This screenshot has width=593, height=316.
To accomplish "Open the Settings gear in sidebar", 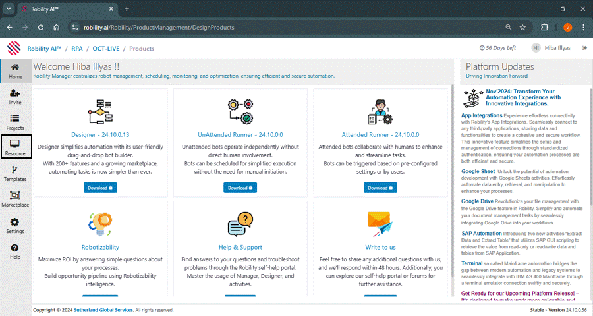I will point(14,222).
